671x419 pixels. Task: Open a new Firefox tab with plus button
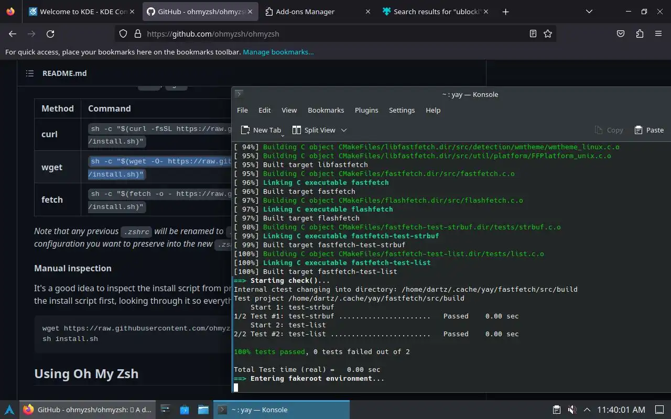point(505,12)
